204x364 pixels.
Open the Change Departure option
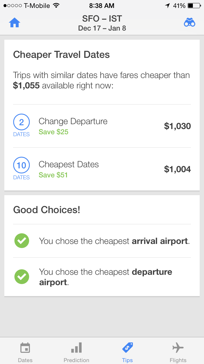73,121
